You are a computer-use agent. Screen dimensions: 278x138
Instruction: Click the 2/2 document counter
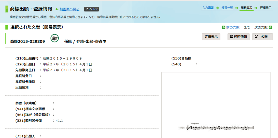tap(247, 27)
